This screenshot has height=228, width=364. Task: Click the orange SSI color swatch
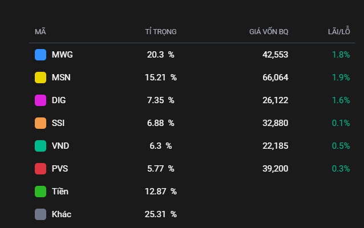click(41, 123)
